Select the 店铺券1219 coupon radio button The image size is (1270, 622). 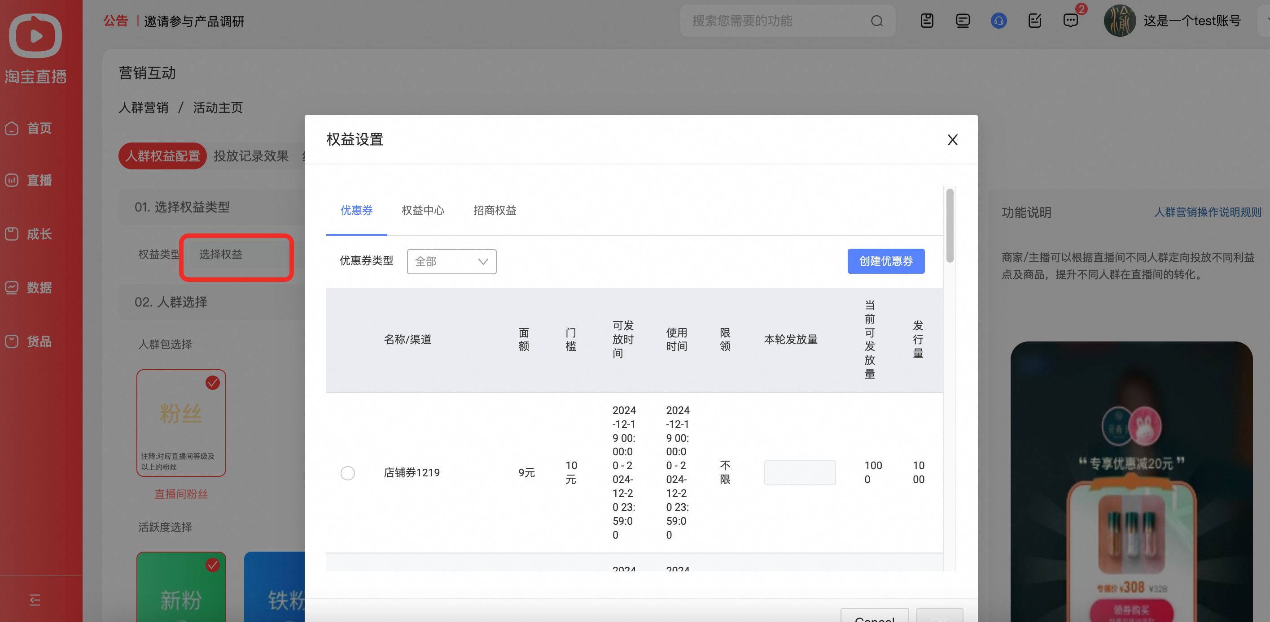pyautogui.click(x=348, y=473)
